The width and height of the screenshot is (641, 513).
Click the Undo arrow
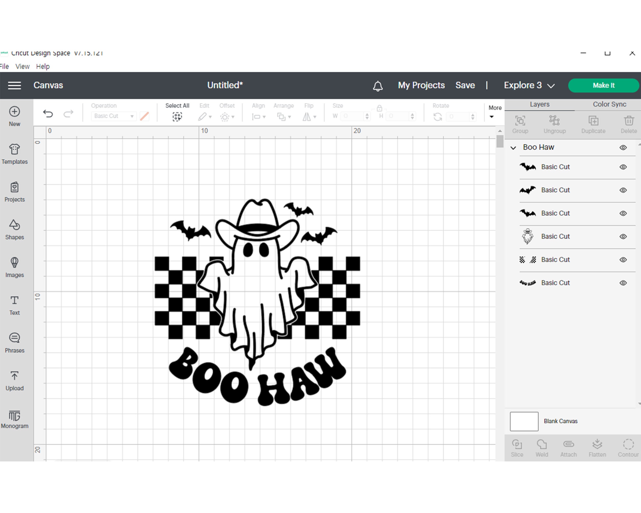tap(48, 113)
